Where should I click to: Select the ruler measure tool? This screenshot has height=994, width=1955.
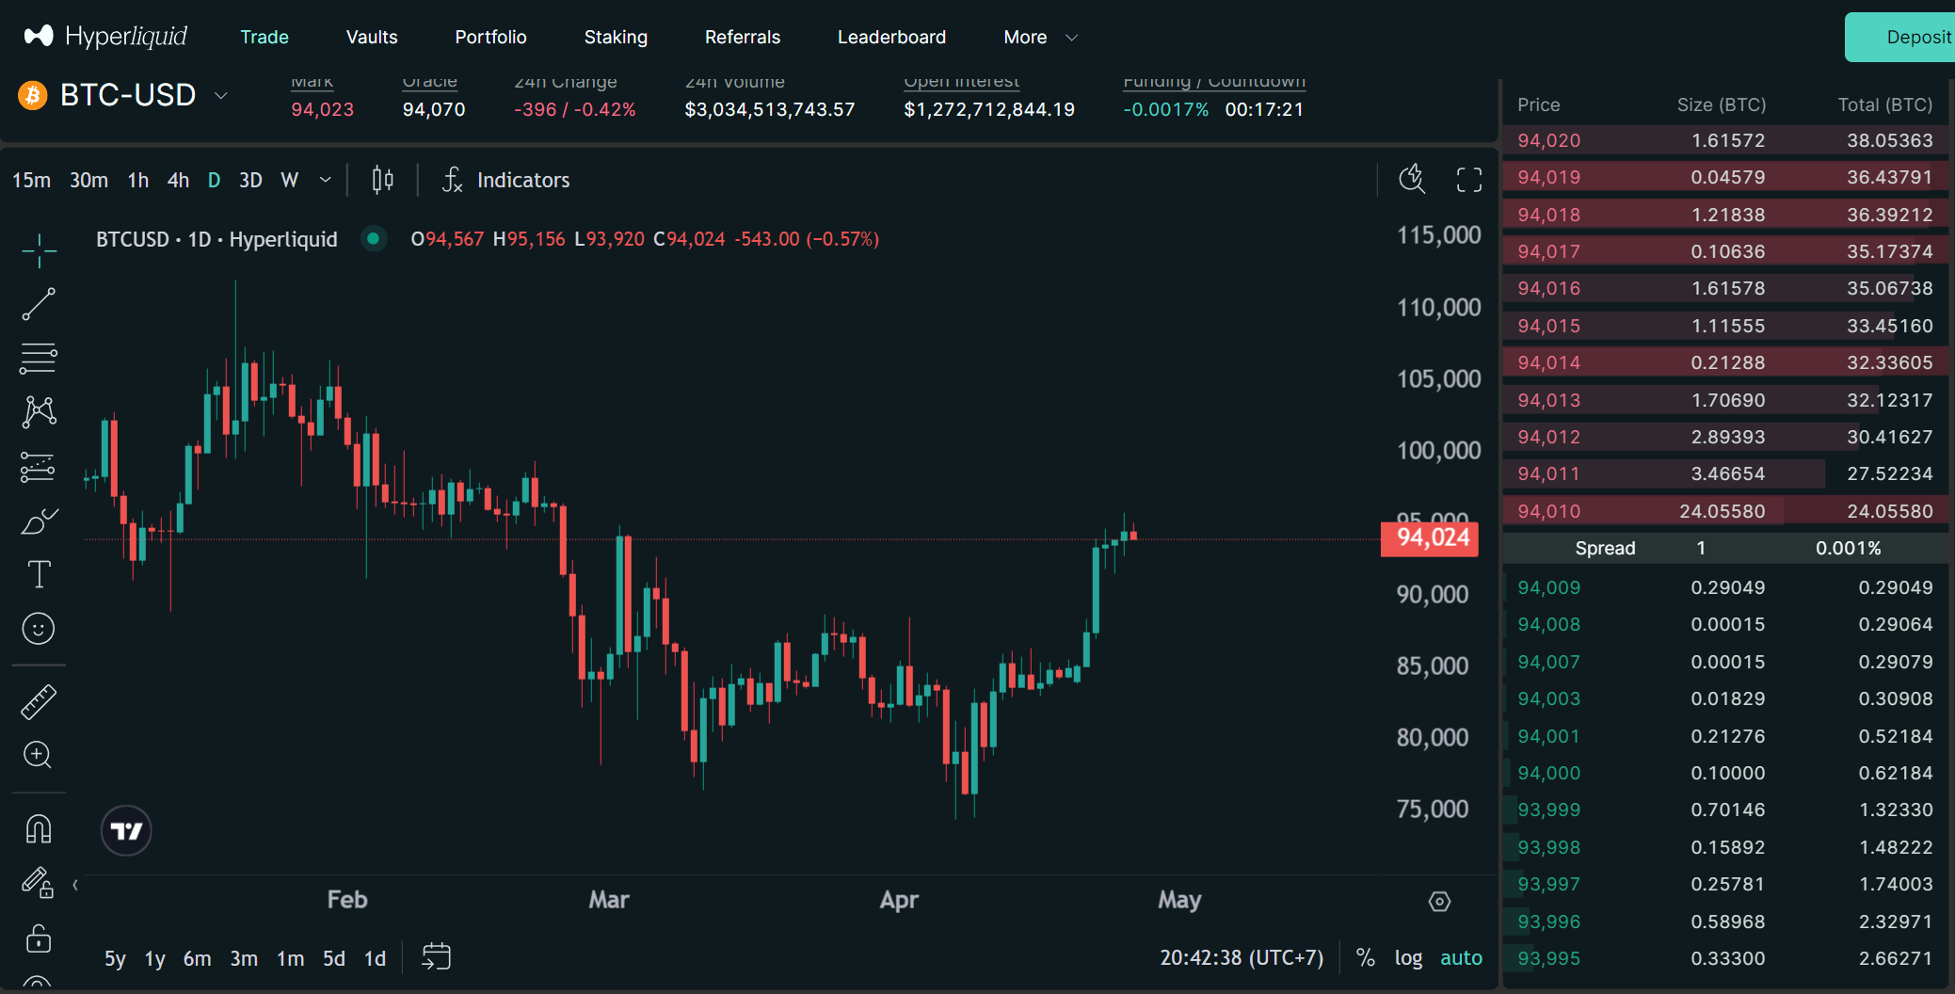click(x=39, y=701)
